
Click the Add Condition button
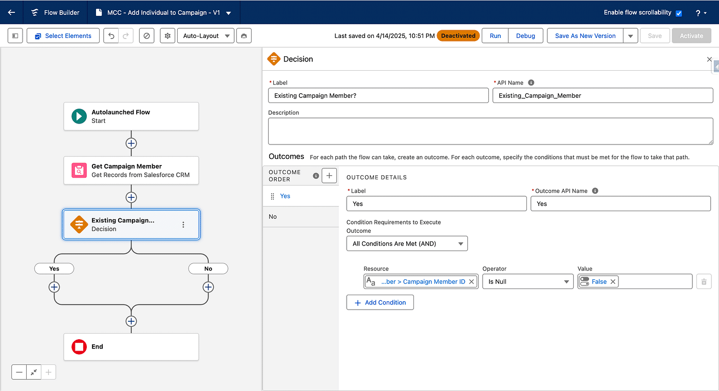(x=380, y=302)
